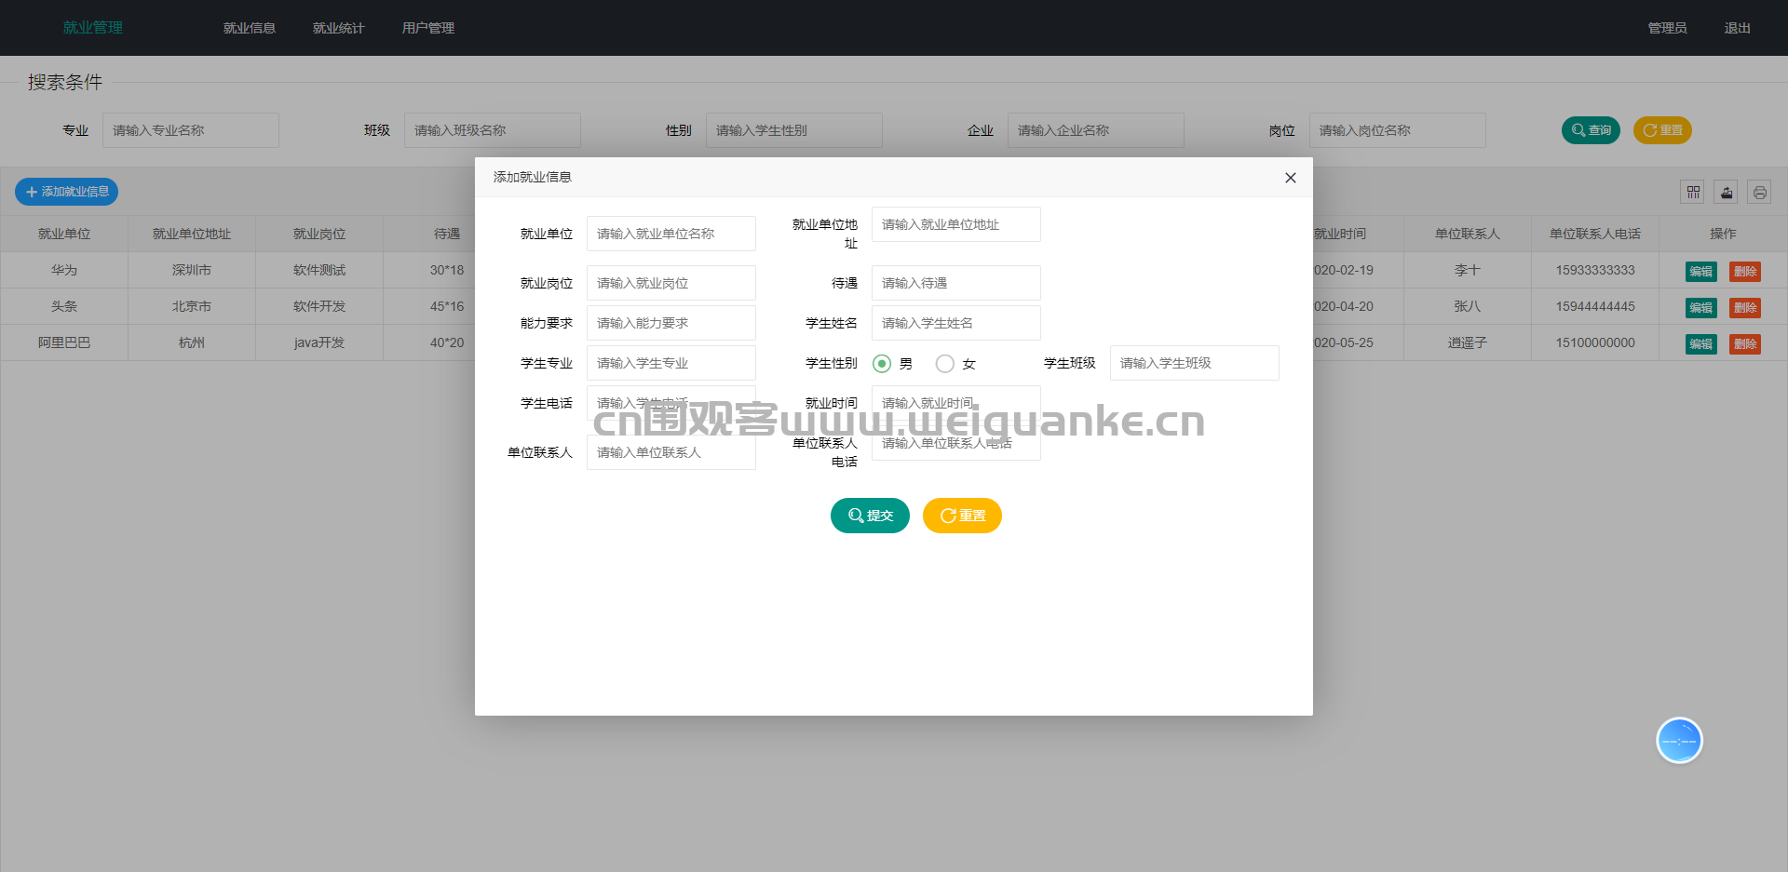Open the column filter grid icon
The image size is (1788, 872).
click(1693, 192)
